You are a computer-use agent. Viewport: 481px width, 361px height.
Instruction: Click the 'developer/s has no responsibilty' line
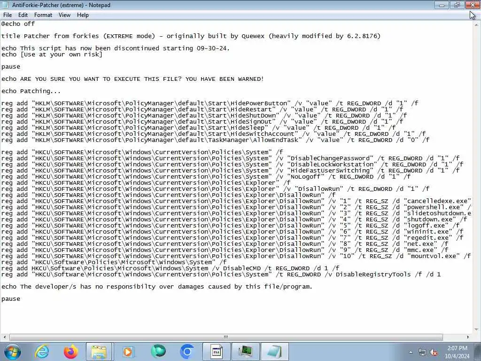coord(157,287)
